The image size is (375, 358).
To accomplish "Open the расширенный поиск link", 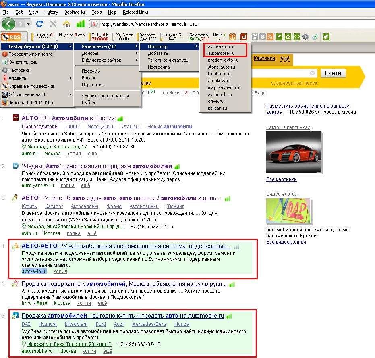I will coord(294,83).
